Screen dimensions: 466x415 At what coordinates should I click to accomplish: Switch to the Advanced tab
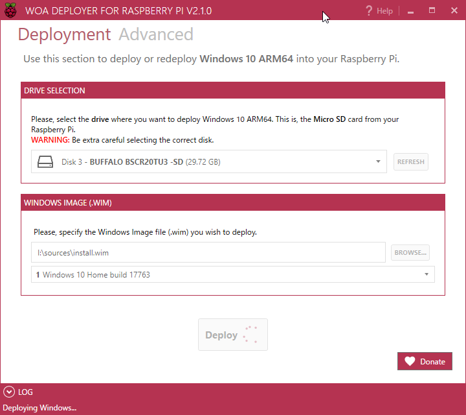tap(156, 34)
